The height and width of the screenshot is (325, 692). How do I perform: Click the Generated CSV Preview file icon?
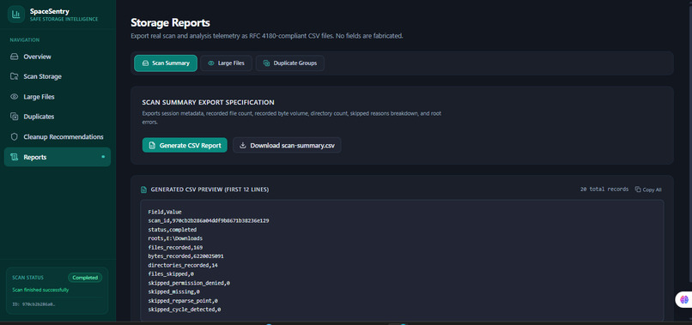click(x=143, y=190)
